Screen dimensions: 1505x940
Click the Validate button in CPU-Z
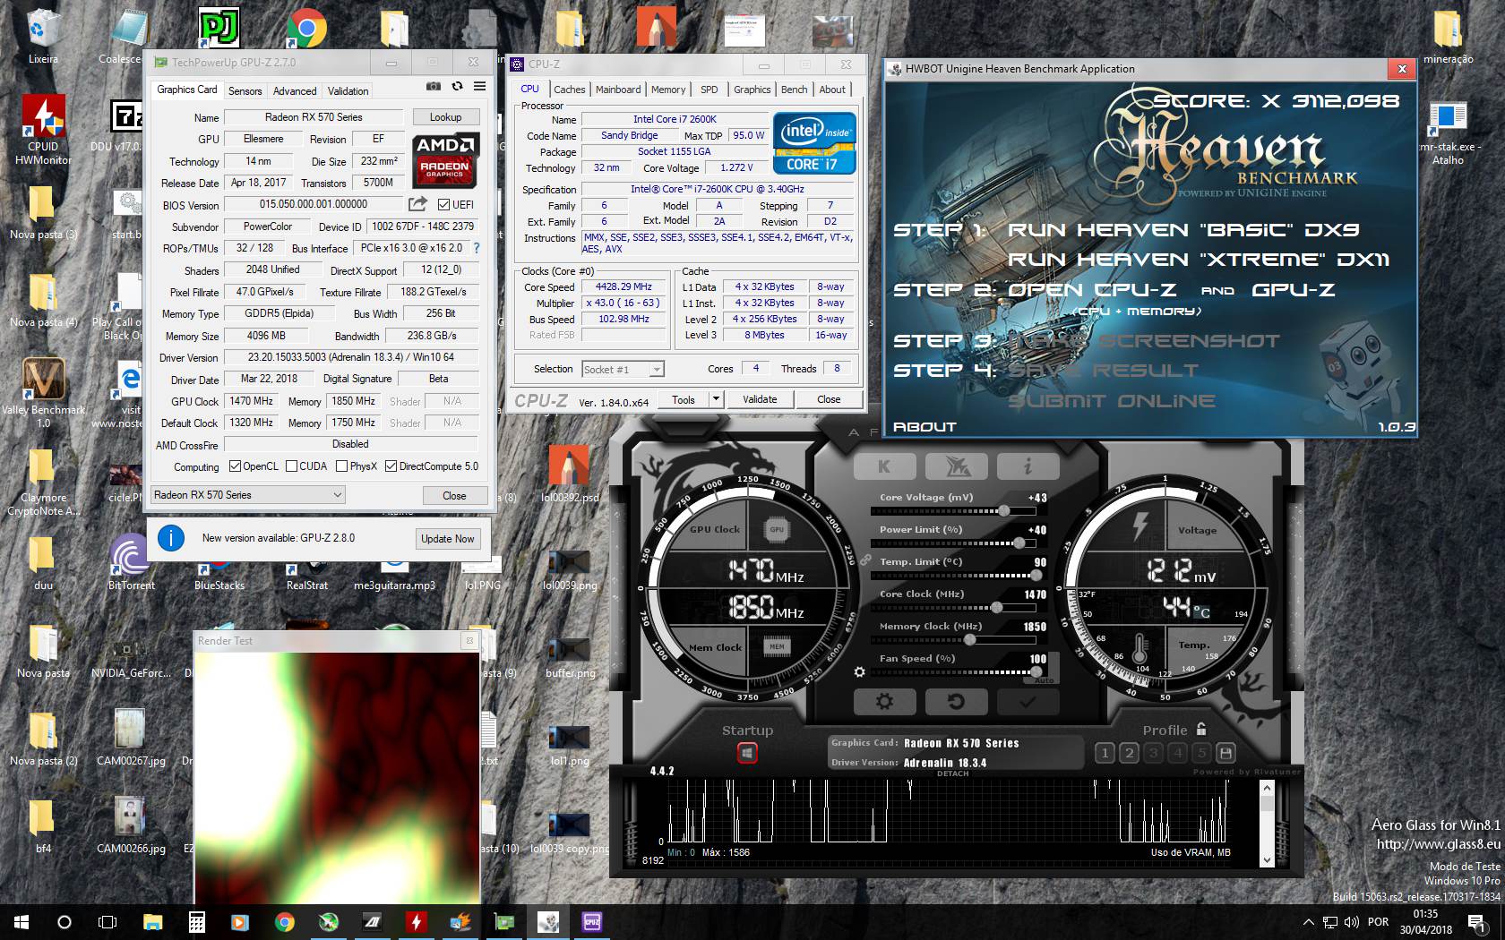pyautogui.click(x=760, y=399)
